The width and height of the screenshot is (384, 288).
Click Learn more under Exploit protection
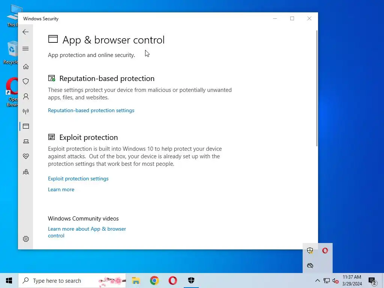[x=61, y=189]
